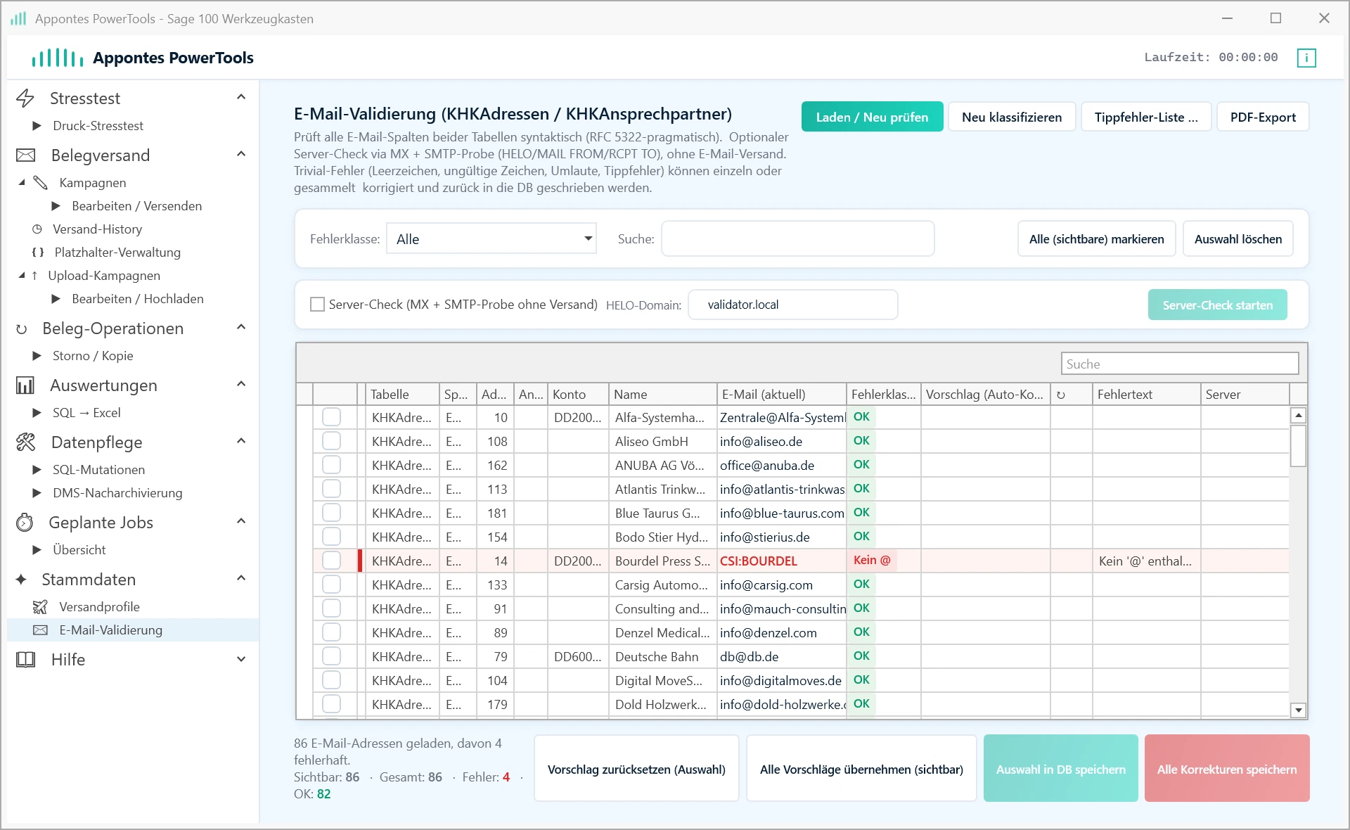Enable the Server-Check checkbox
This screenshot has width=1350, height=830.
(318, 305)
